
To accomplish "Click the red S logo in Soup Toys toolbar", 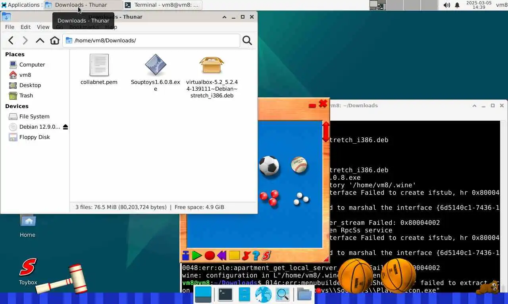I will pos(266,256).
